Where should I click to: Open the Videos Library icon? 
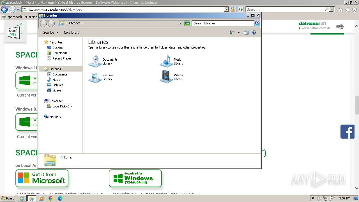point(172,77)
